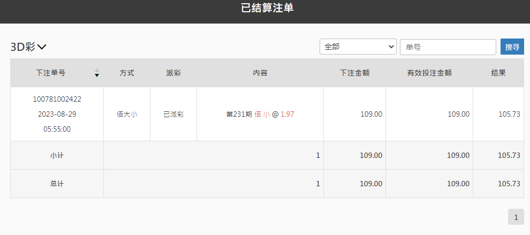The width and height of the screenshot is (530, 235).
Task: Click the 1.97 odds value
Action: point(287,114)
